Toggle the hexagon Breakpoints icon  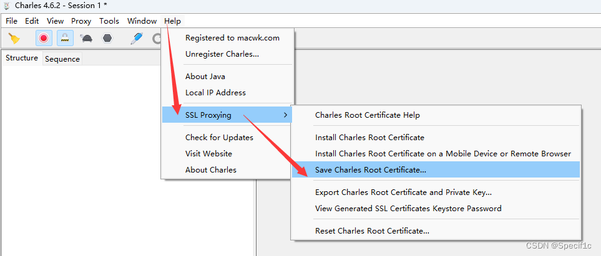(108, 38)
